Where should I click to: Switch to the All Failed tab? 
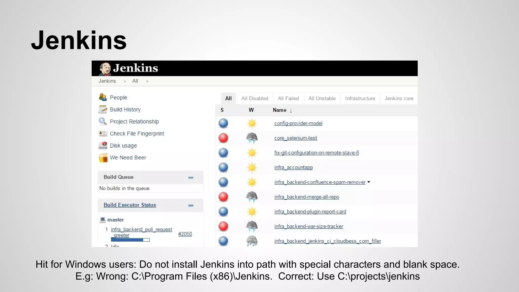(288, 98)
